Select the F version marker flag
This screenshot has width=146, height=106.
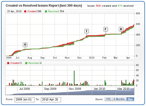coord(106,29)
